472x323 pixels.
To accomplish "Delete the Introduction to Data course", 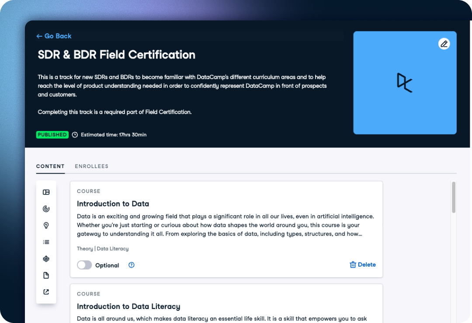I will pyautogui.click(x=363, y=265).
